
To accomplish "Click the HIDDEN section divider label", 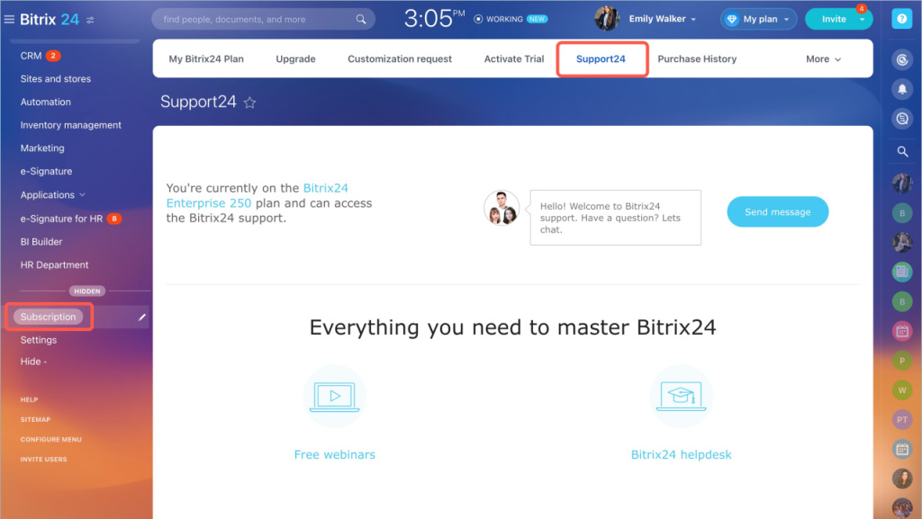I will (87, 291).
